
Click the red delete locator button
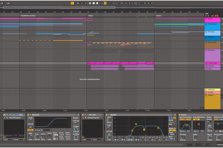217,16
